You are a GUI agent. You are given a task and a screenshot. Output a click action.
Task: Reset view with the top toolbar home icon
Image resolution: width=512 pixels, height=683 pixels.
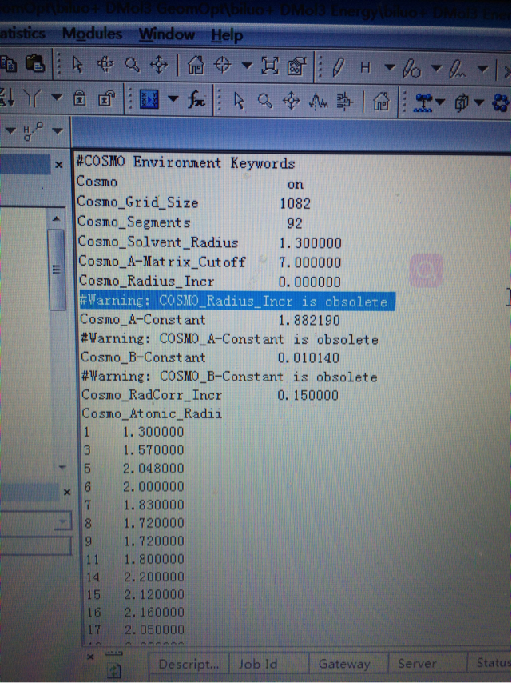tap(196, 66)
